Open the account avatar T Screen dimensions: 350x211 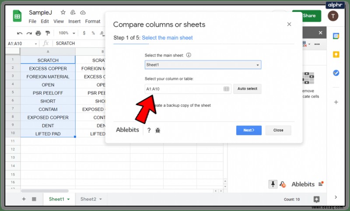click(333, 16)
